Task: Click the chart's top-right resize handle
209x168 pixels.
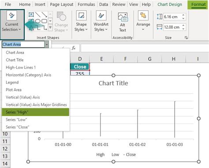Action: tap(198, 75)
